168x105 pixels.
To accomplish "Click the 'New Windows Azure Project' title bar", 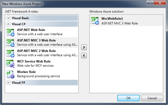I will (22, 4).
